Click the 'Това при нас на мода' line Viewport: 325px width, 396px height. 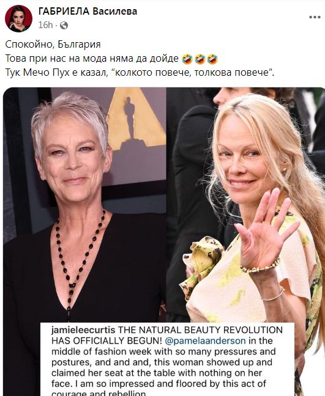click(111, 59)
